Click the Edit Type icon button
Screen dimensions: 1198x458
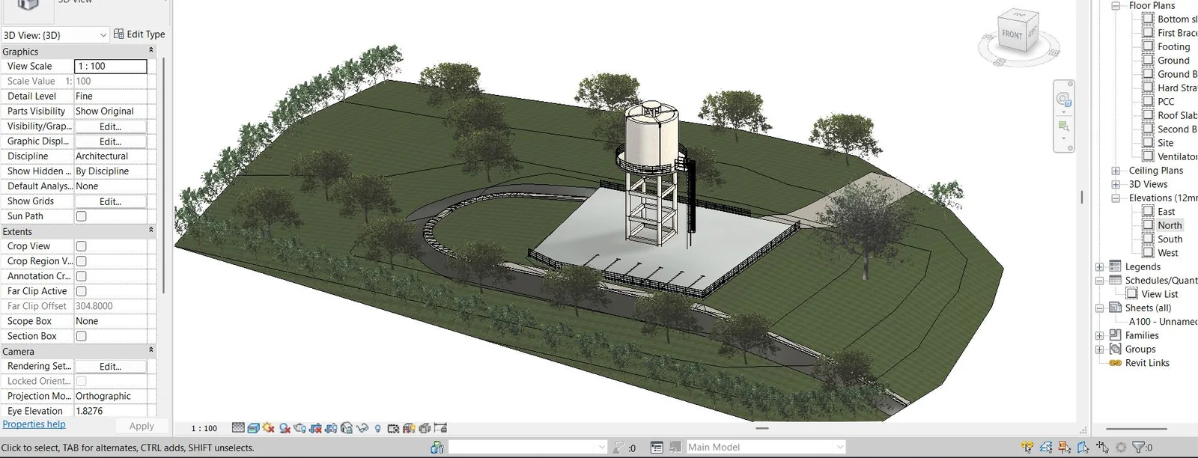pyautogui.click(x=139, y=34)
